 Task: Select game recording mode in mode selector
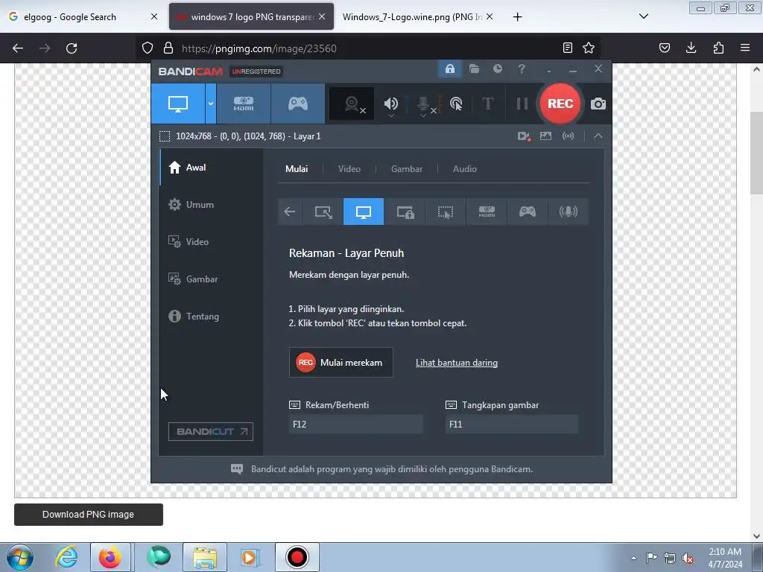point(527,212)
